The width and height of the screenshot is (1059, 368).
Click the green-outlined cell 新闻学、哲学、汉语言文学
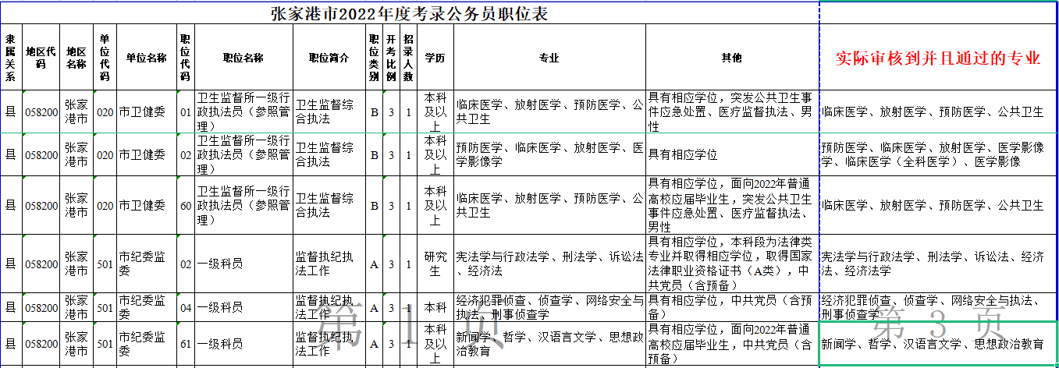[938, 344]
